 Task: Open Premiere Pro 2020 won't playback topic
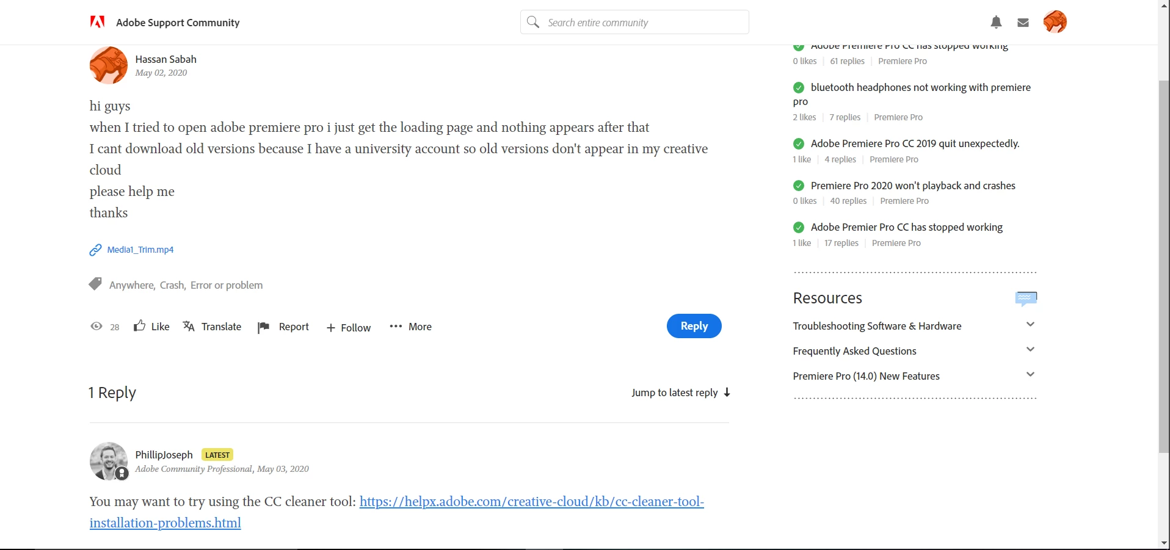click(913, 186)
